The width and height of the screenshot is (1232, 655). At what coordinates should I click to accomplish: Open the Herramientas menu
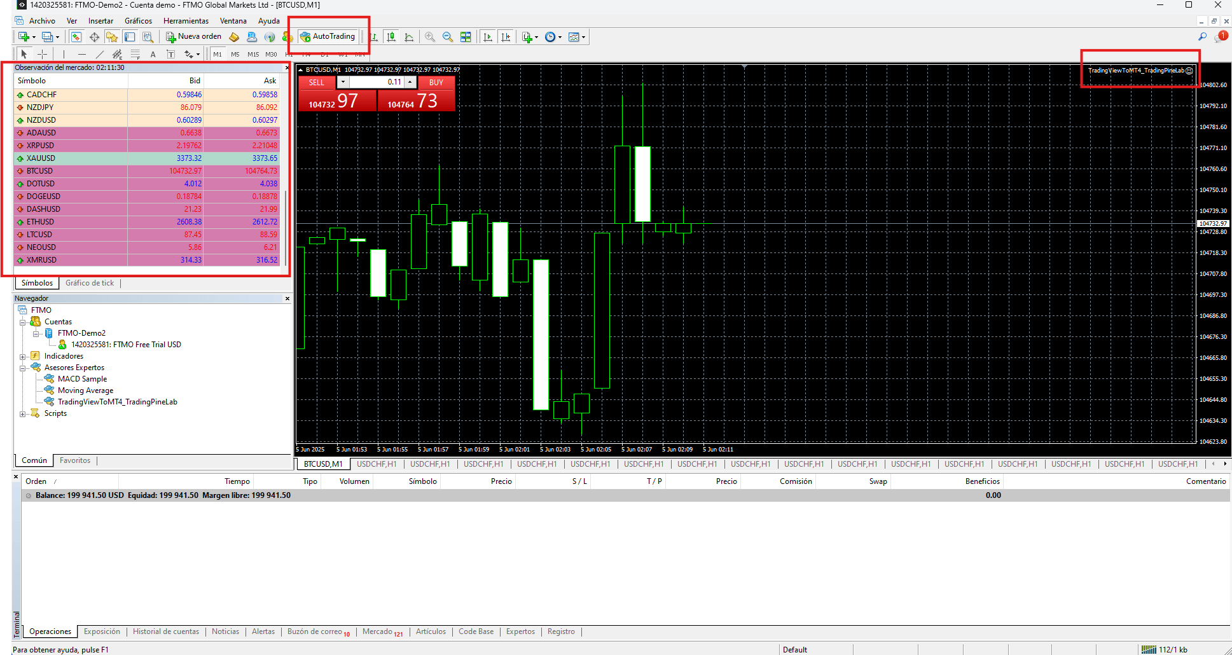click(x=186, y=21)
